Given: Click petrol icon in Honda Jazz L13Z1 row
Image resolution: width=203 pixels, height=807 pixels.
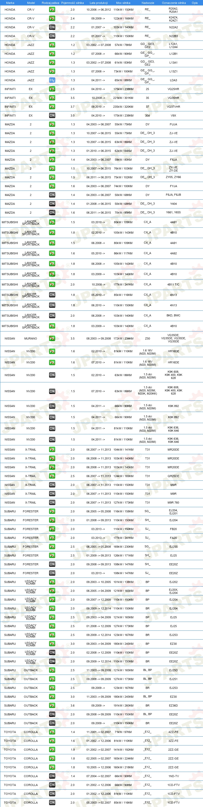Looking at the screenshot, I should click(52, 71).
